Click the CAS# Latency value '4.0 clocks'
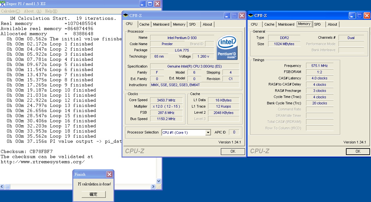371x202 pixels. click(x=320, y=78)
